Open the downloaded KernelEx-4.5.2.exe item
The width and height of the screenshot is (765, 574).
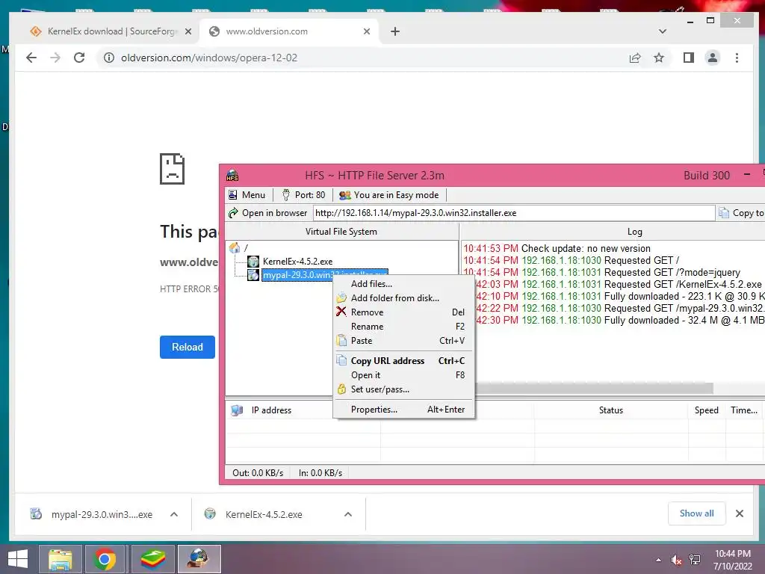[x=264, y=514]
